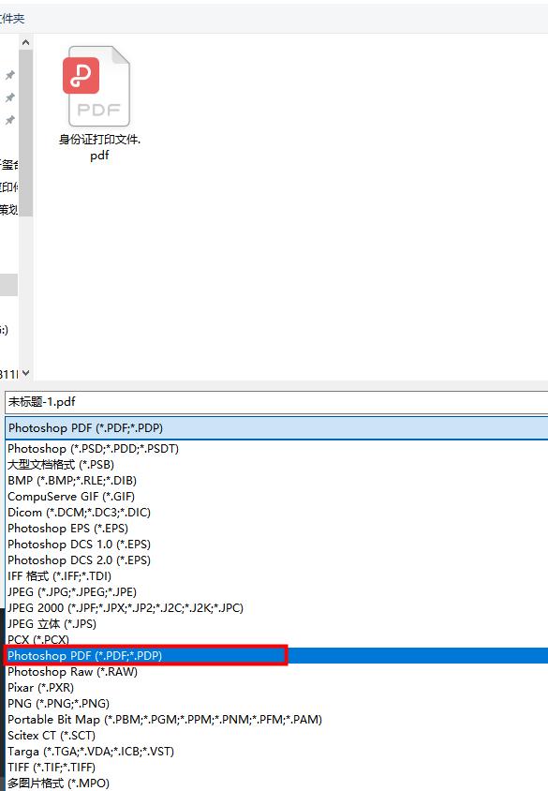Select PNG (*.PNG;*.PNG) format
This screenshot has height=791, width=548.
(58, 703)
